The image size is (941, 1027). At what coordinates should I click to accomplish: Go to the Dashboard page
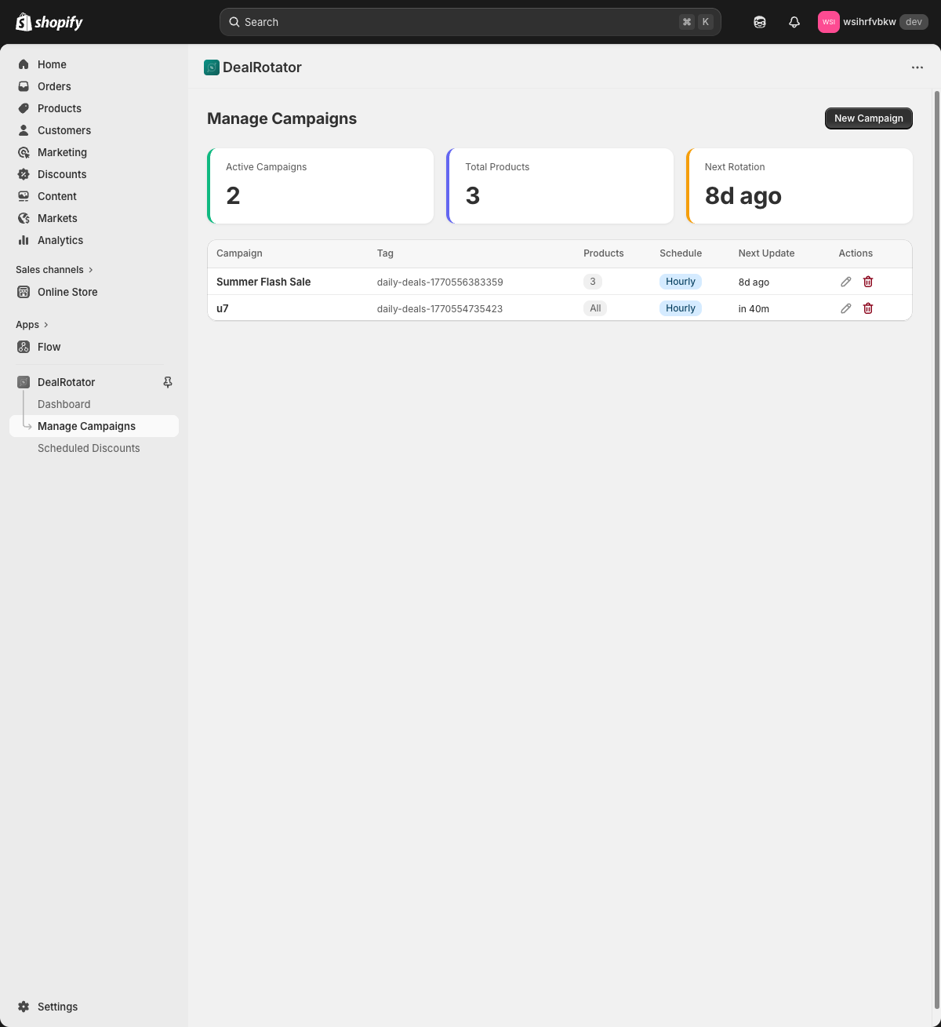[x=64, y=404]
